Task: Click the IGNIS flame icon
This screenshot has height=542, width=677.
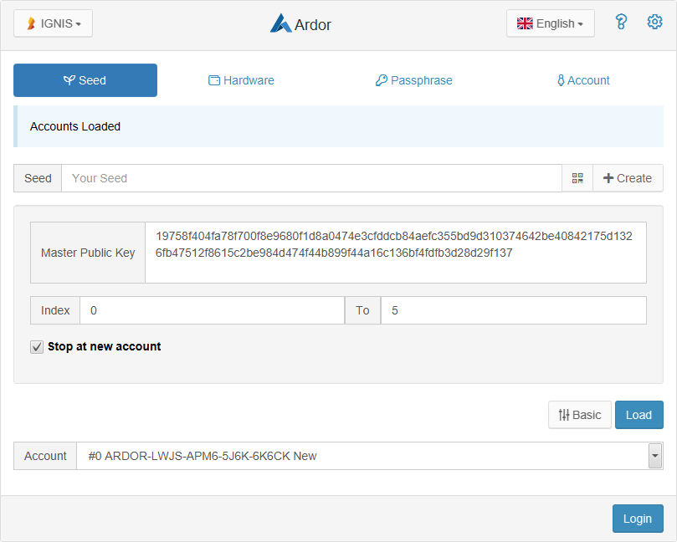Action: coord(32,24)
